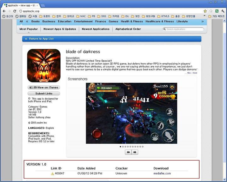Switch to Most Popular tab
The image size is (227, 182).
pos(28,29)
